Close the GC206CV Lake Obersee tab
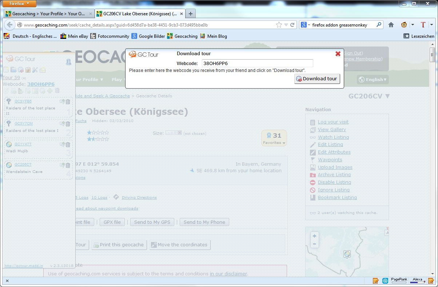 [x=181, y=14]
